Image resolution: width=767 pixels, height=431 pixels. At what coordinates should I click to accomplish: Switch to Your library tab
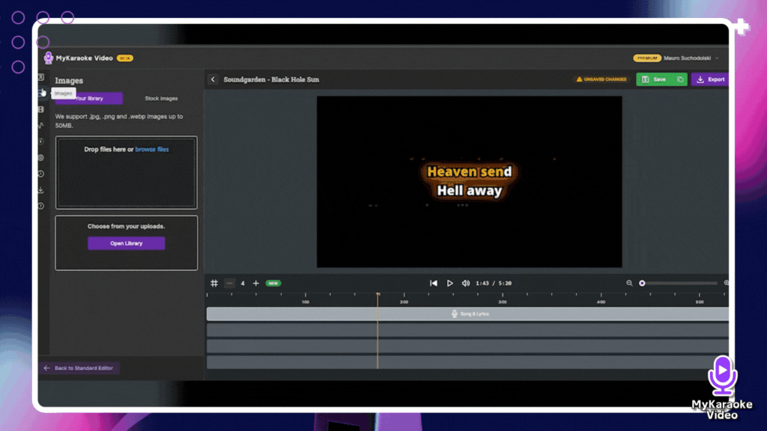(89, 98)
